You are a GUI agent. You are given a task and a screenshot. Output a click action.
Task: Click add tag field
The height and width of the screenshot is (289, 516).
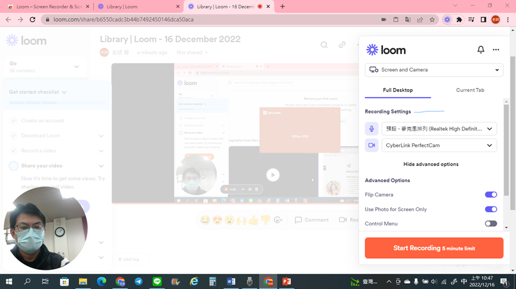(x=131, y=259)
